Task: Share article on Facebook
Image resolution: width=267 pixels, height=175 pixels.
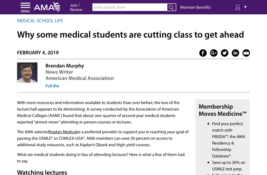Action: coord(203,53)
